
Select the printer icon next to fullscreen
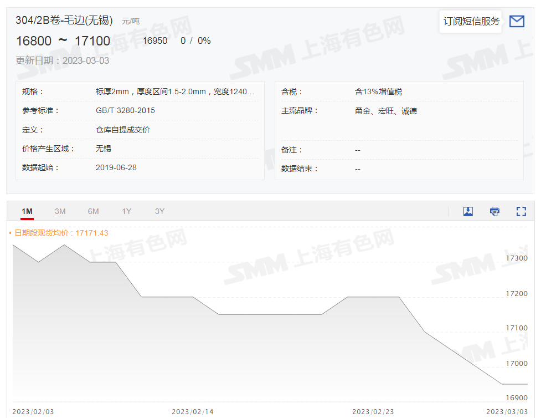click(x=494, y=211)
